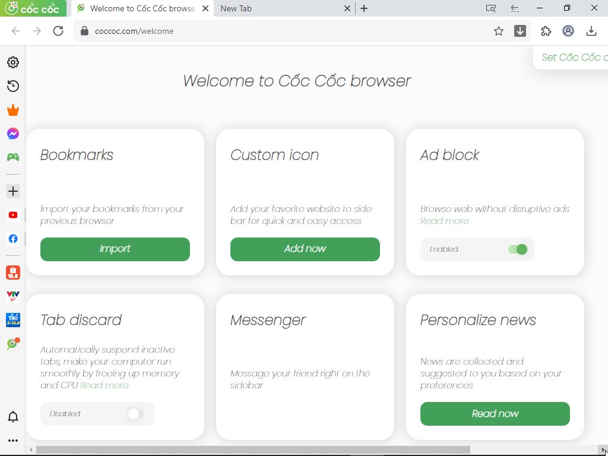Open Facebook from the sidebar
Image resolution: width=608 pixels, height=456 pixels.
pos(13,239)
